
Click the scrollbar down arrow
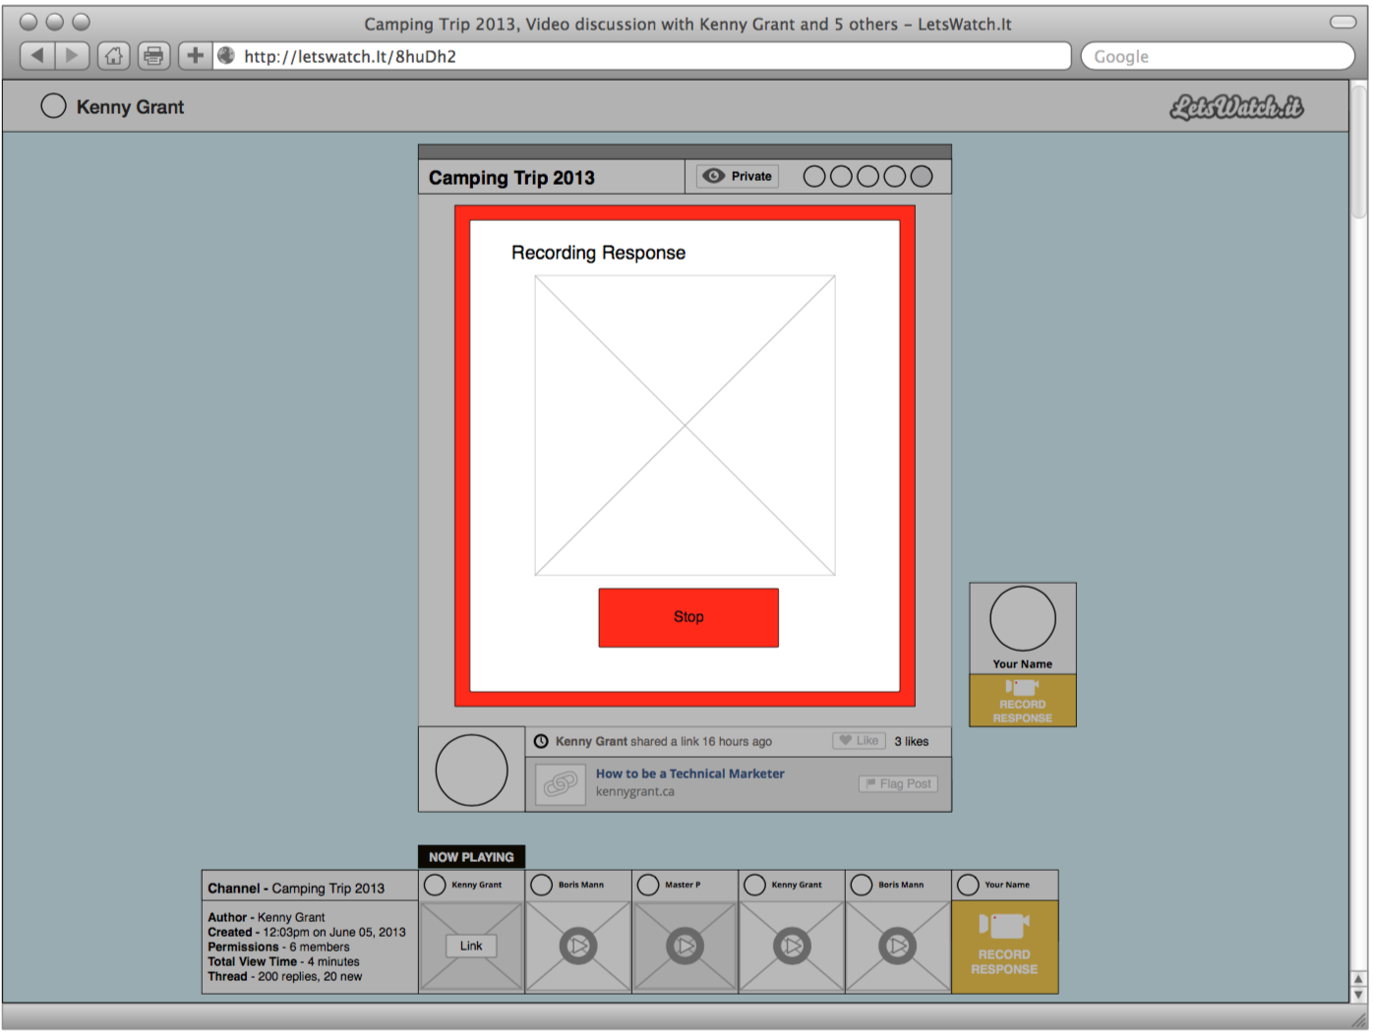1358,994
